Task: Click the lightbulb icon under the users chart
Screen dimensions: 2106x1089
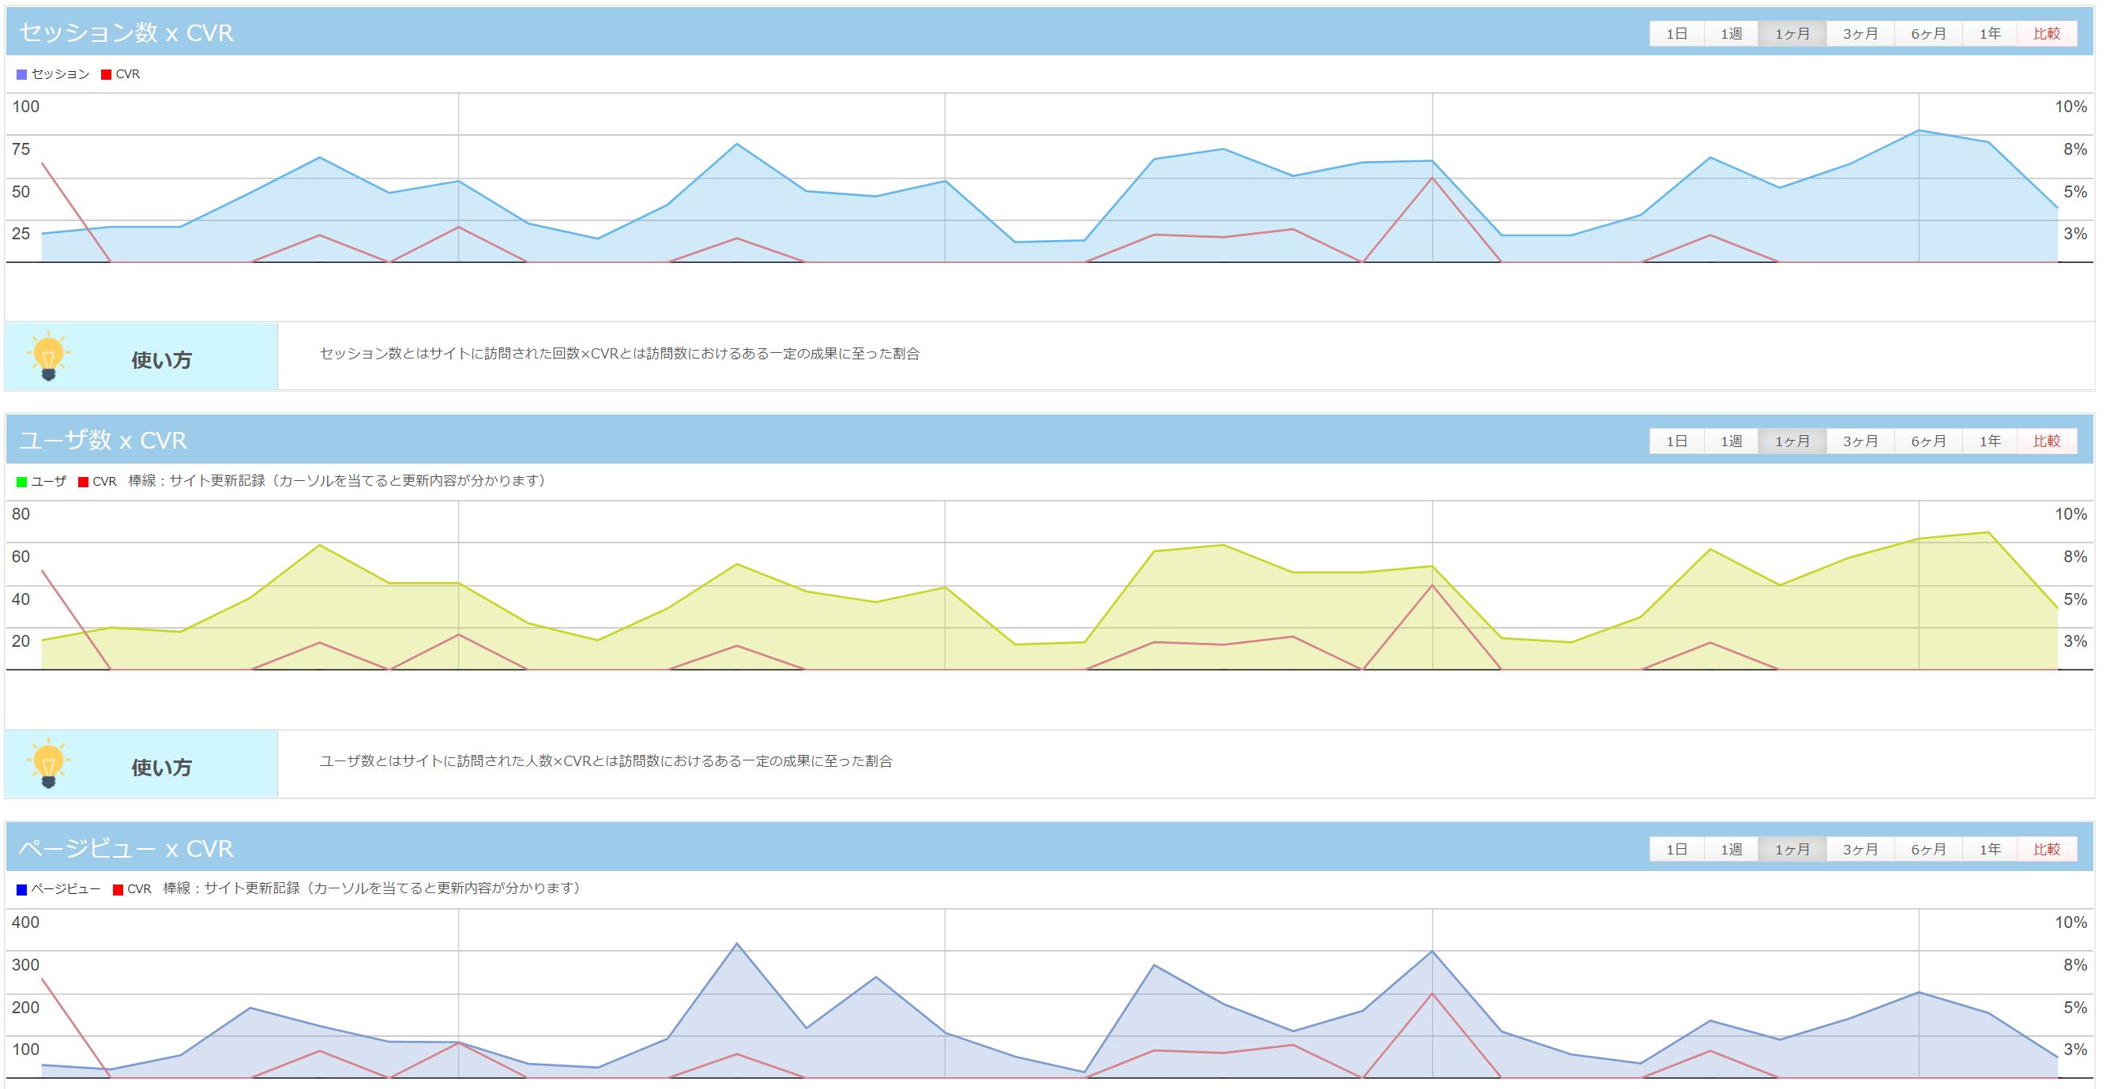Action: pyautogui.click(x=48, y=763)
